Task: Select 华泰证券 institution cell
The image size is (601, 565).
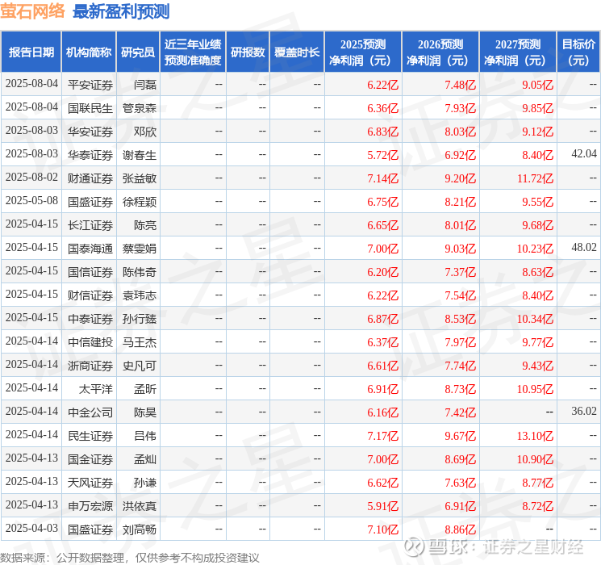Action: pyautogui.click(x=90, y=155)
